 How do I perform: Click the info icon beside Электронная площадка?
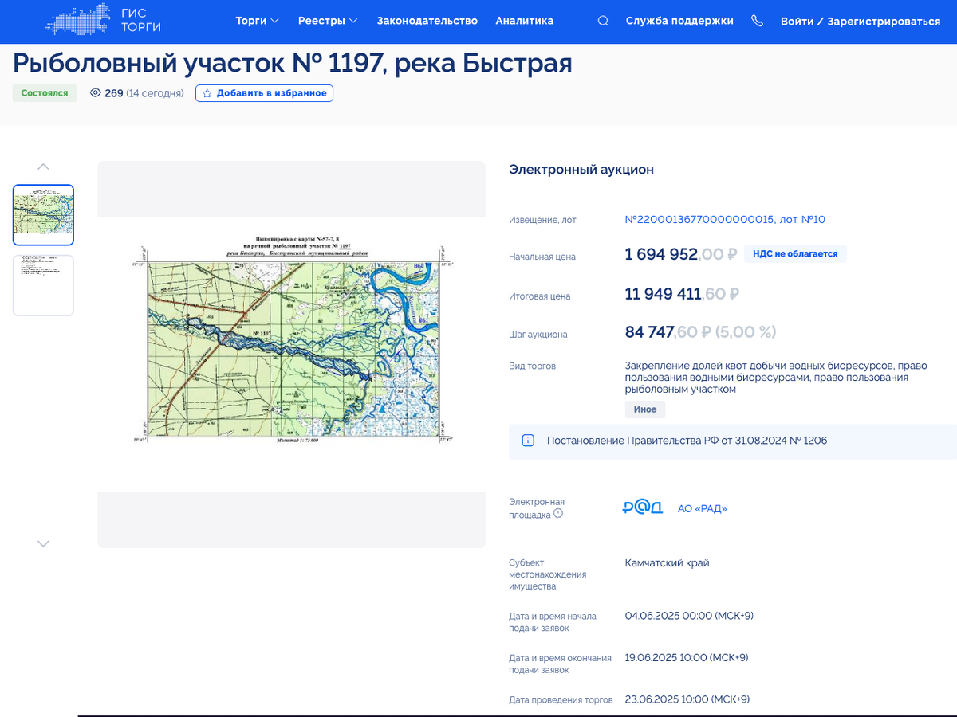pos(558,514)
